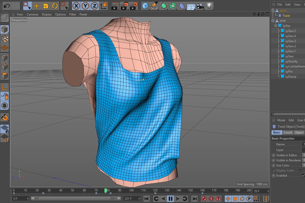Image resolution: width=305 pixels, height=203 pixels.
Task: Open the viewport Filter menu
Action: [x=73, y=14]
